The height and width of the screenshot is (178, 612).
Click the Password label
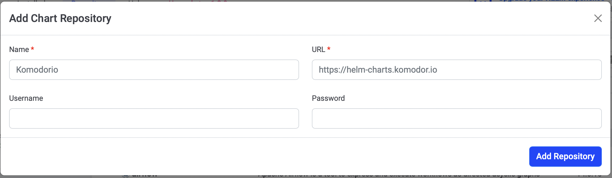[x=328, y=98]
